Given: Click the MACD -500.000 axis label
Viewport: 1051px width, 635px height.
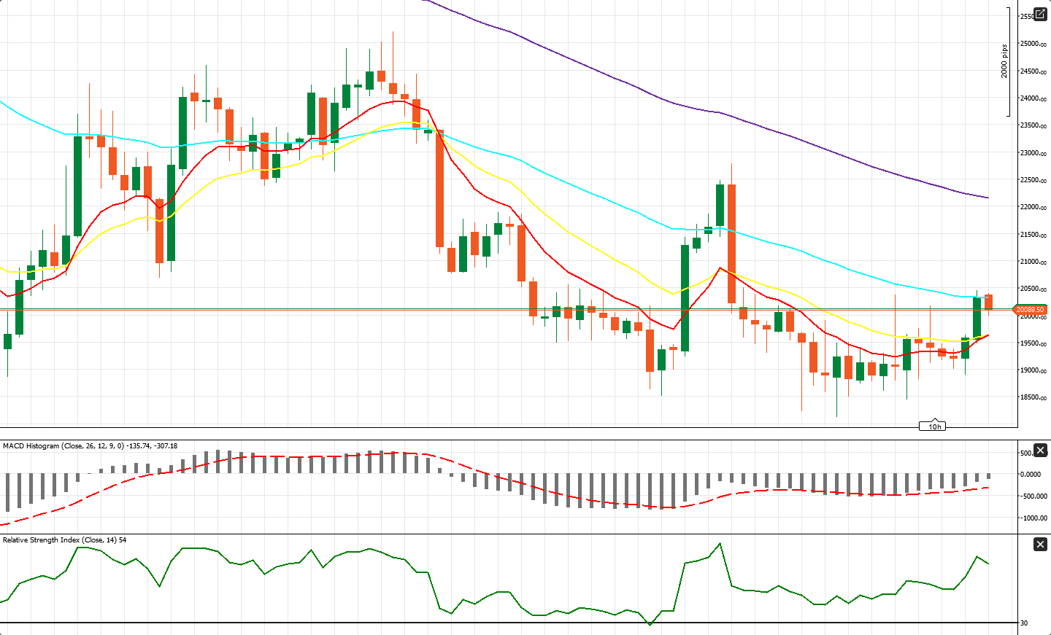Looking at the screenshot, I should pos(1033,496).
